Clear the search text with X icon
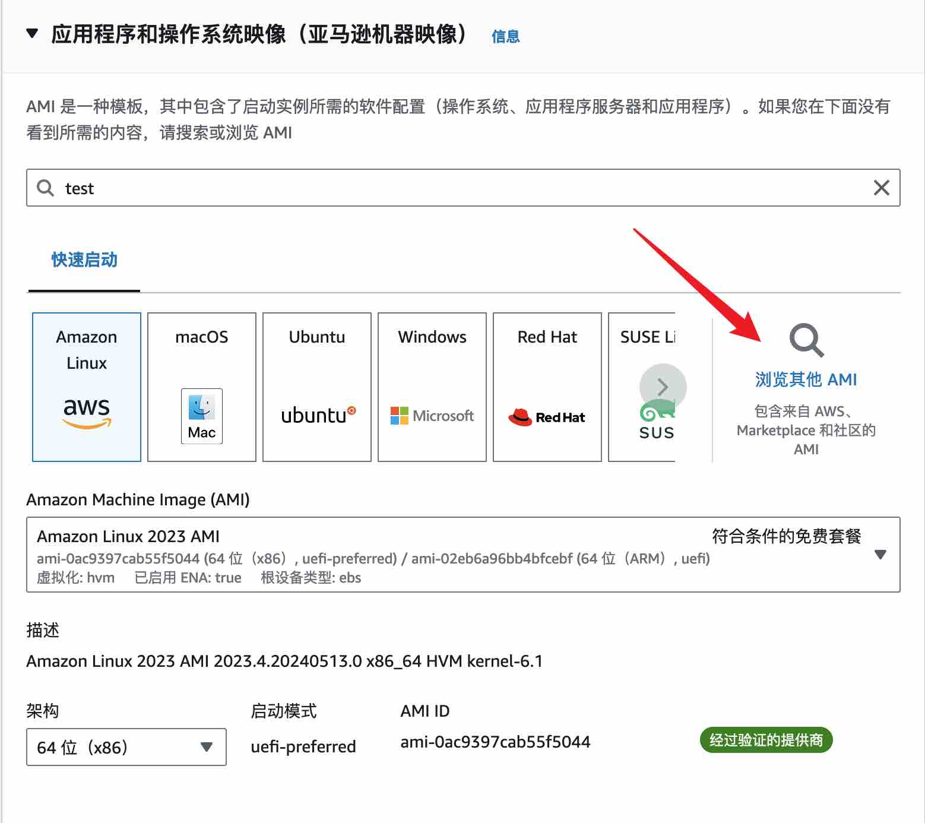Image resolution: width=925 pixels, height=823 pixels. click(x=882, y=188)
